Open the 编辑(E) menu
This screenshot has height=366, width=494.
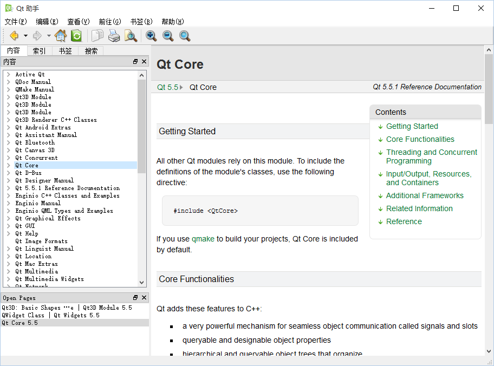(47, 22)
